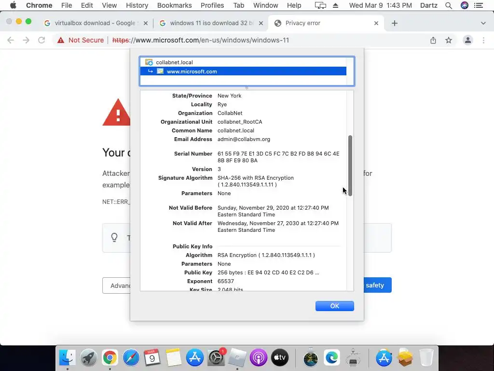Open Apple TV from the dock
The height and width of the screenshot is (371, 494).
coord(280,357)
